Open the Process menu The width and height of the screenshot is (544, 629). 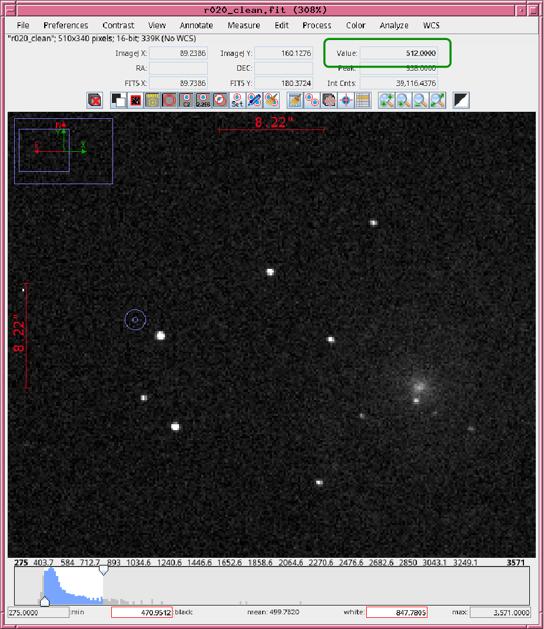click(x=317, y=25)
